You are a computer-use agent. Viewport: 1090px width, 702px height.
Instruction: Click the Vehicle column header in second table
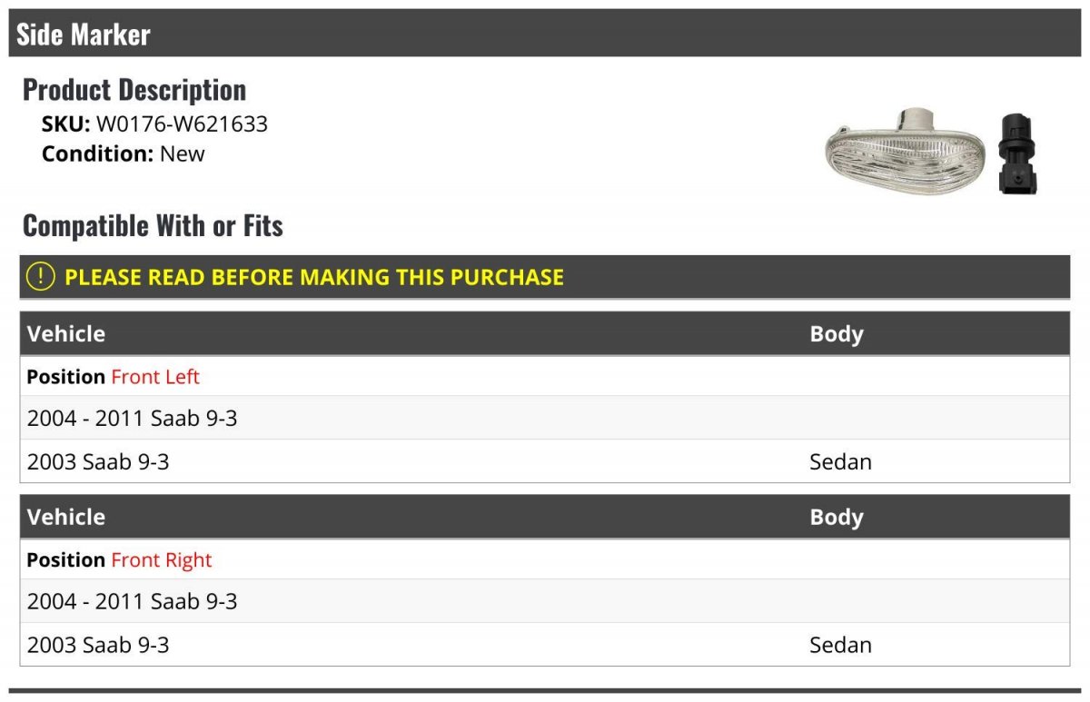click(66, 517)
